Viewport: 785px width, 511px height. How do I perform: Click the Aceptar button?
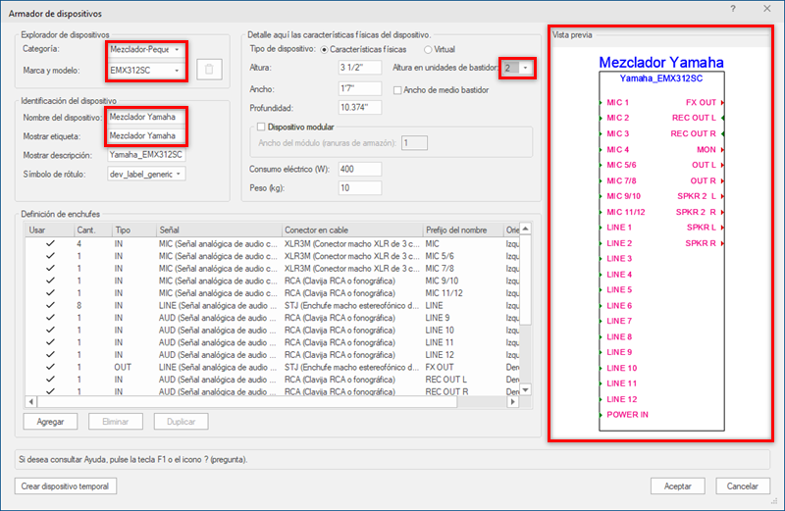pyautogui.click(x=678, y=485)
